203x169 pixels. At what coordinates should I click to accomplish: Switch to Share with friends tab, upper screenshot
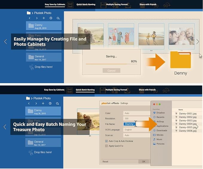(x=148, y=4)
